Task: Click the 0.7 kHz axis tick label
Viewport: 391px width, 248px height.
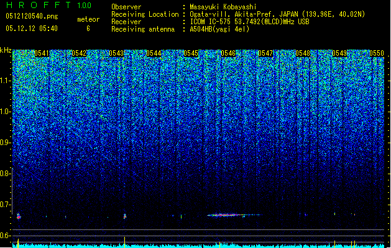Action: [5, 205]
